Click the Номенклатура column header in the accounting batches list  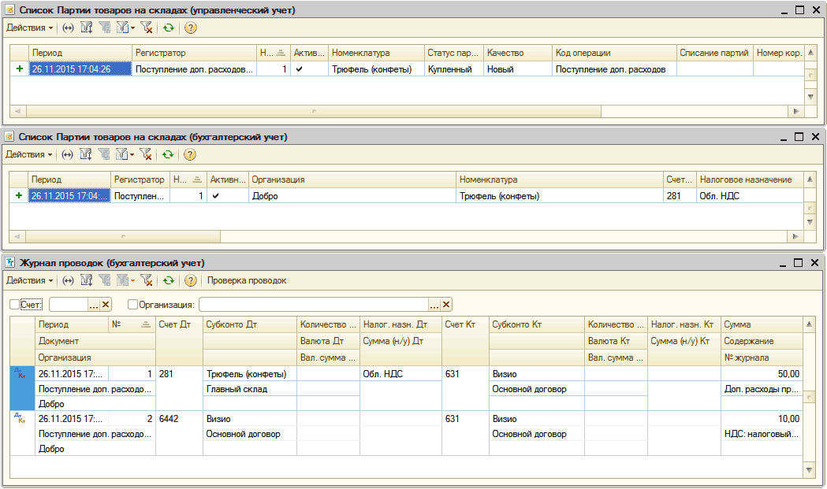coord(558,180)
